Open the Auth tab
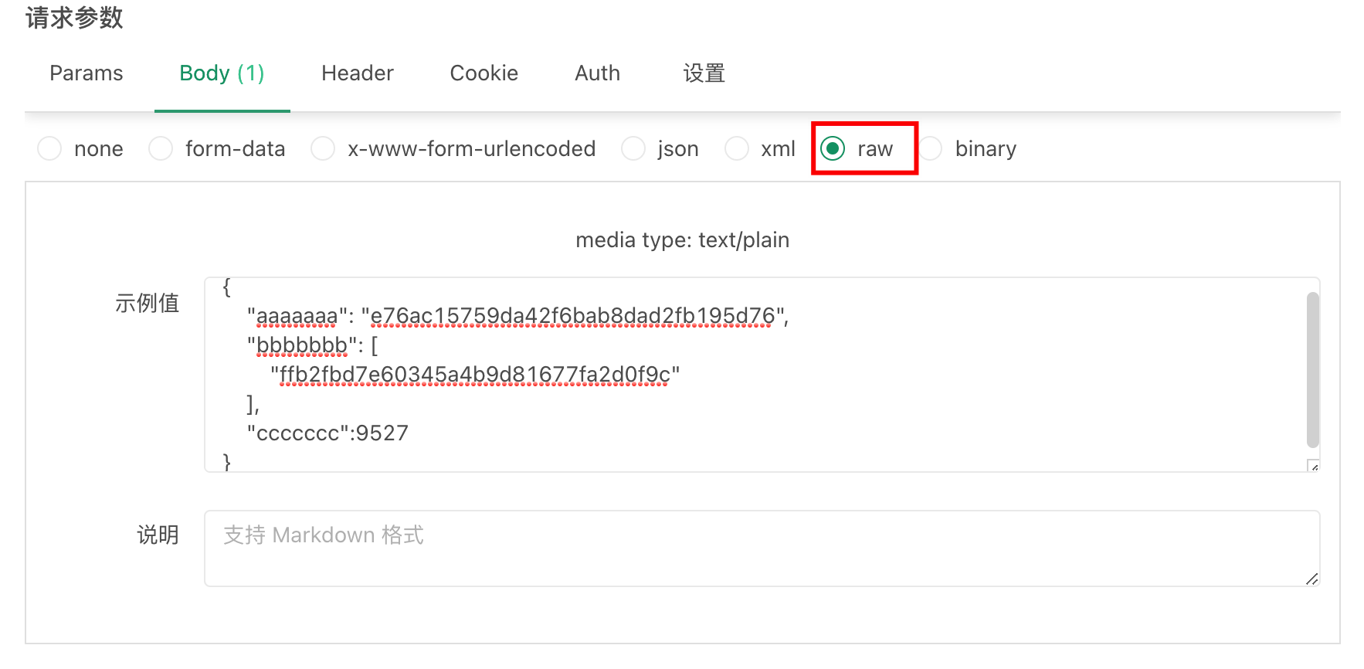 point(596,73)
